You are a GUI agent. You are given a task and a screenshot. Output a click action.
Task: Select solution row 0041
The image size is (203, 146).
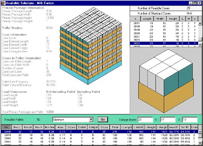click(99, 142)
